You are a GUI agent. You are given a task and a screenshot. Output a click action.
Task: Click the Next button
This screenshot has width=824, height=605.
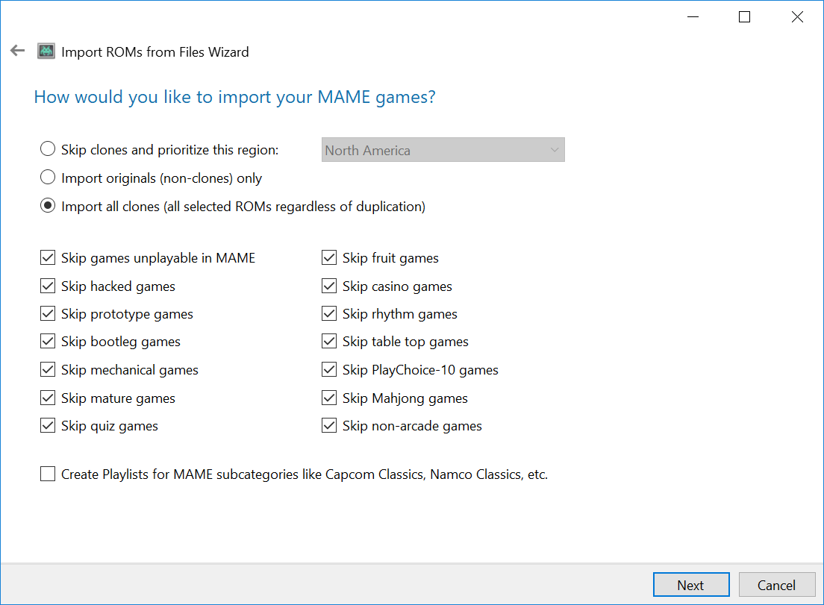point(691,585)
